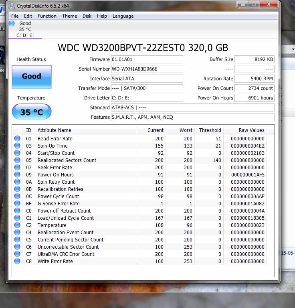Click the Current column header

(x=151, y=130)
